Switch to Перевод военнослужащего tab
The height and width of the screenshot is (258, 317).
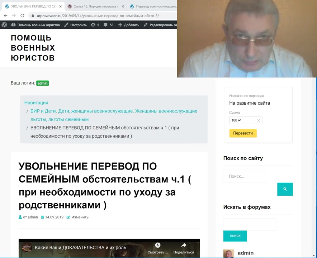tap(152, 6)
